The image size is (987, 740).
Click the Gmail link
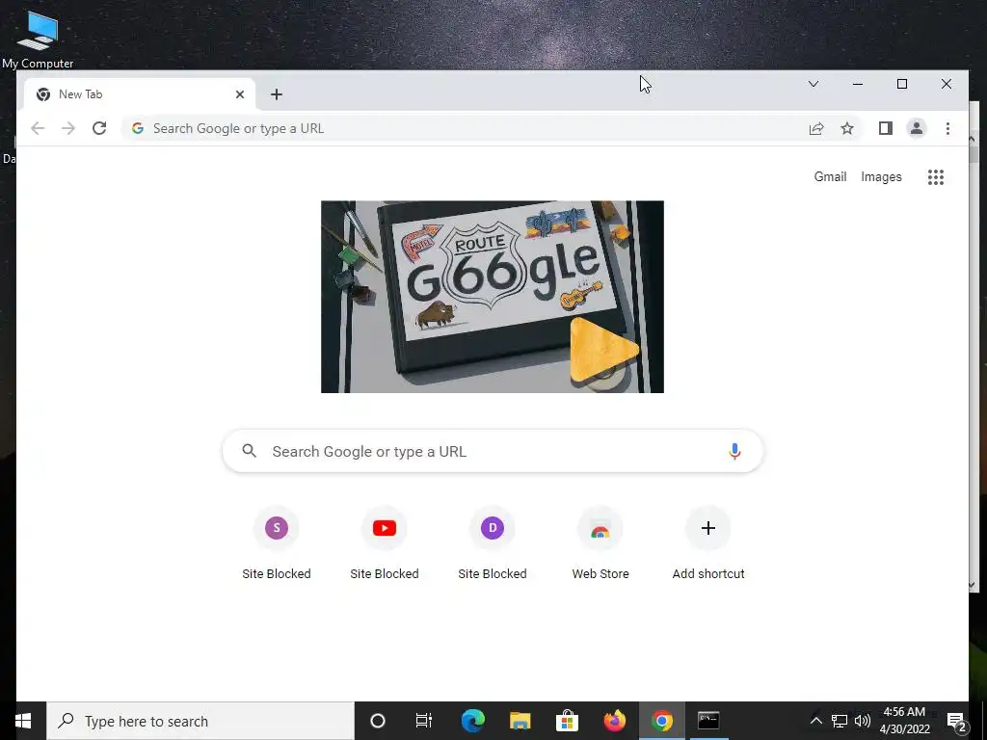(x=830, y=177)
